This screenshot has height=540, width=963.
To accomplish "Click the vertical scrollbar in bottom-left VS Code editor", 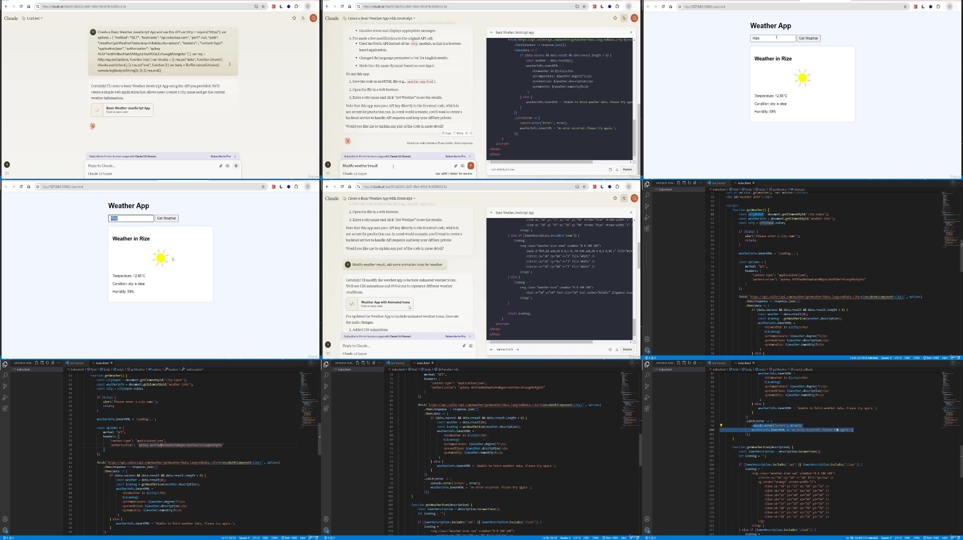I will click(x=319, y=438).
